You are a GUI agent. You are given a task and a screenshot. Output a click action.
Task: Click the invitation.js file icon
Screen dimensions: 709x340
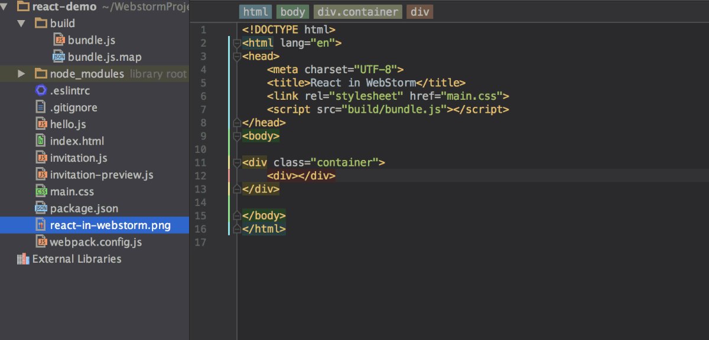(41, 158)
